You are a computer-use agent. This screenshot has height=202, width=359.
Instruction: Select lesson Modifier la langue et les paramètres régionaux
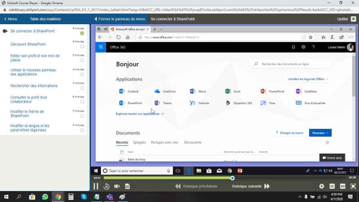30,128
